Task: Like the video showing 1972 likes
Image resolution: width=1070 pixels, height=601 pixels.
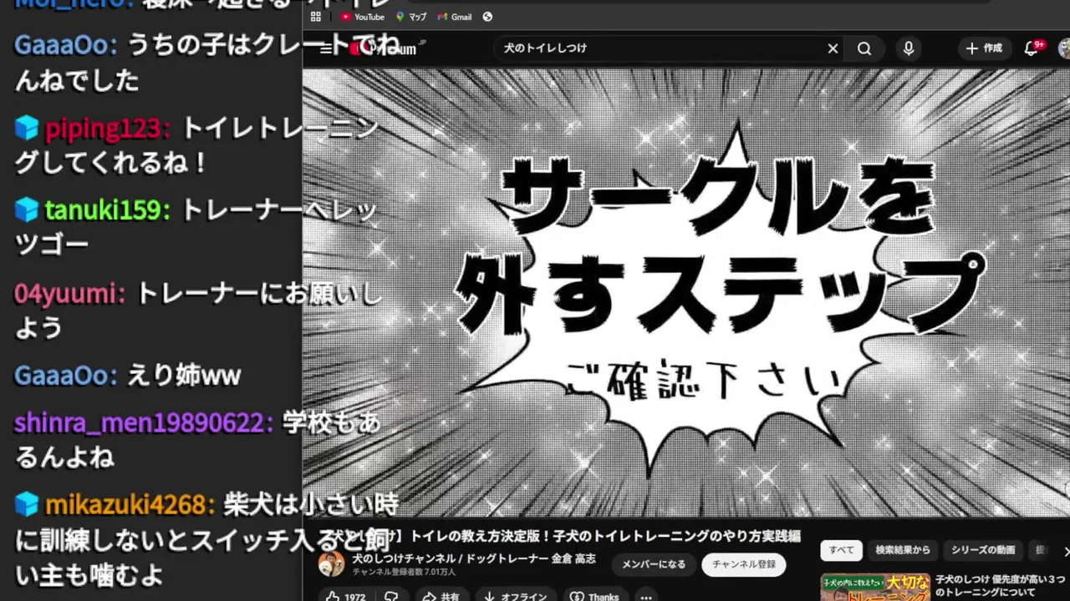Action: pos(346,596)
